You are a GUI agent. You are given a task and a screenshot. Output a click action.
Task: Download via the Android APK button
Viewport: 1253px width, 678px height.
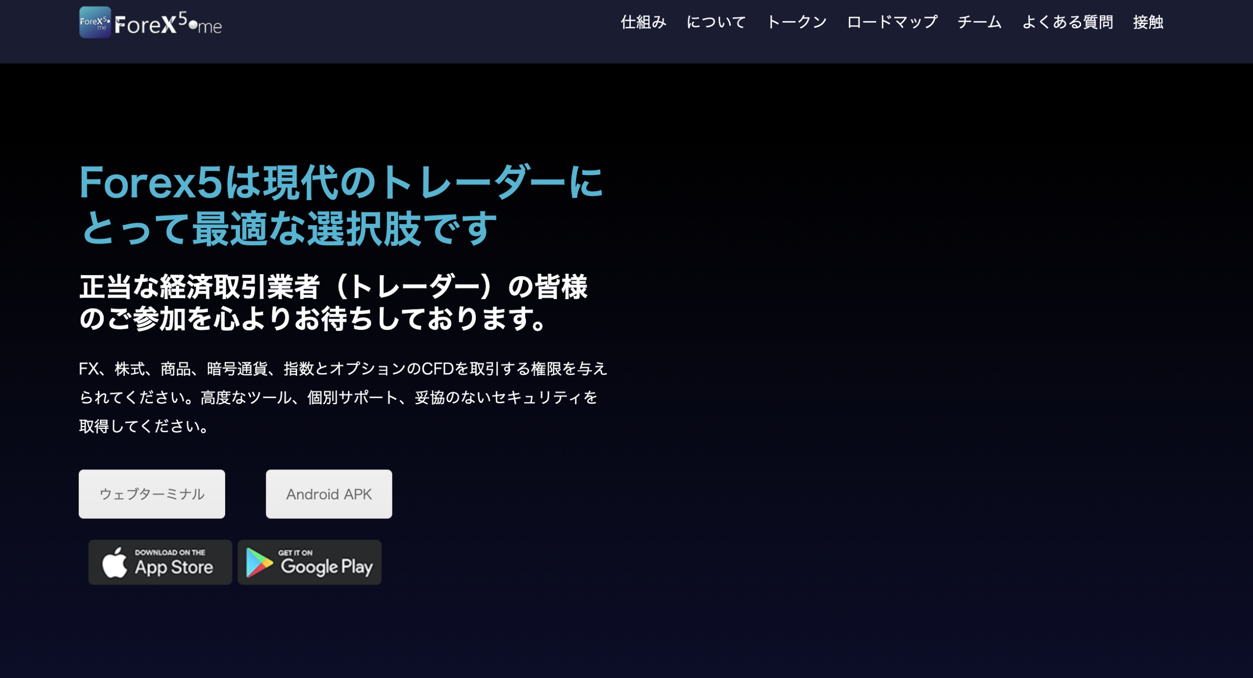coord(328,494)
